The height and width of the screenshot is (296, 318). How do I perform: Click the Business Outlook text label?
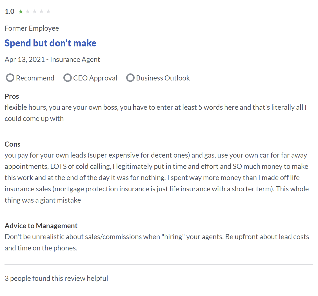pyautogui.click(x=163, y=78)
